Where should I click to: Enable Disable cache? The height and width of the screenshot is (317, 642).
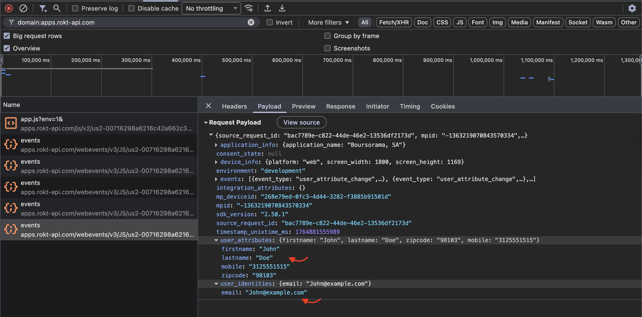(131, 8)
